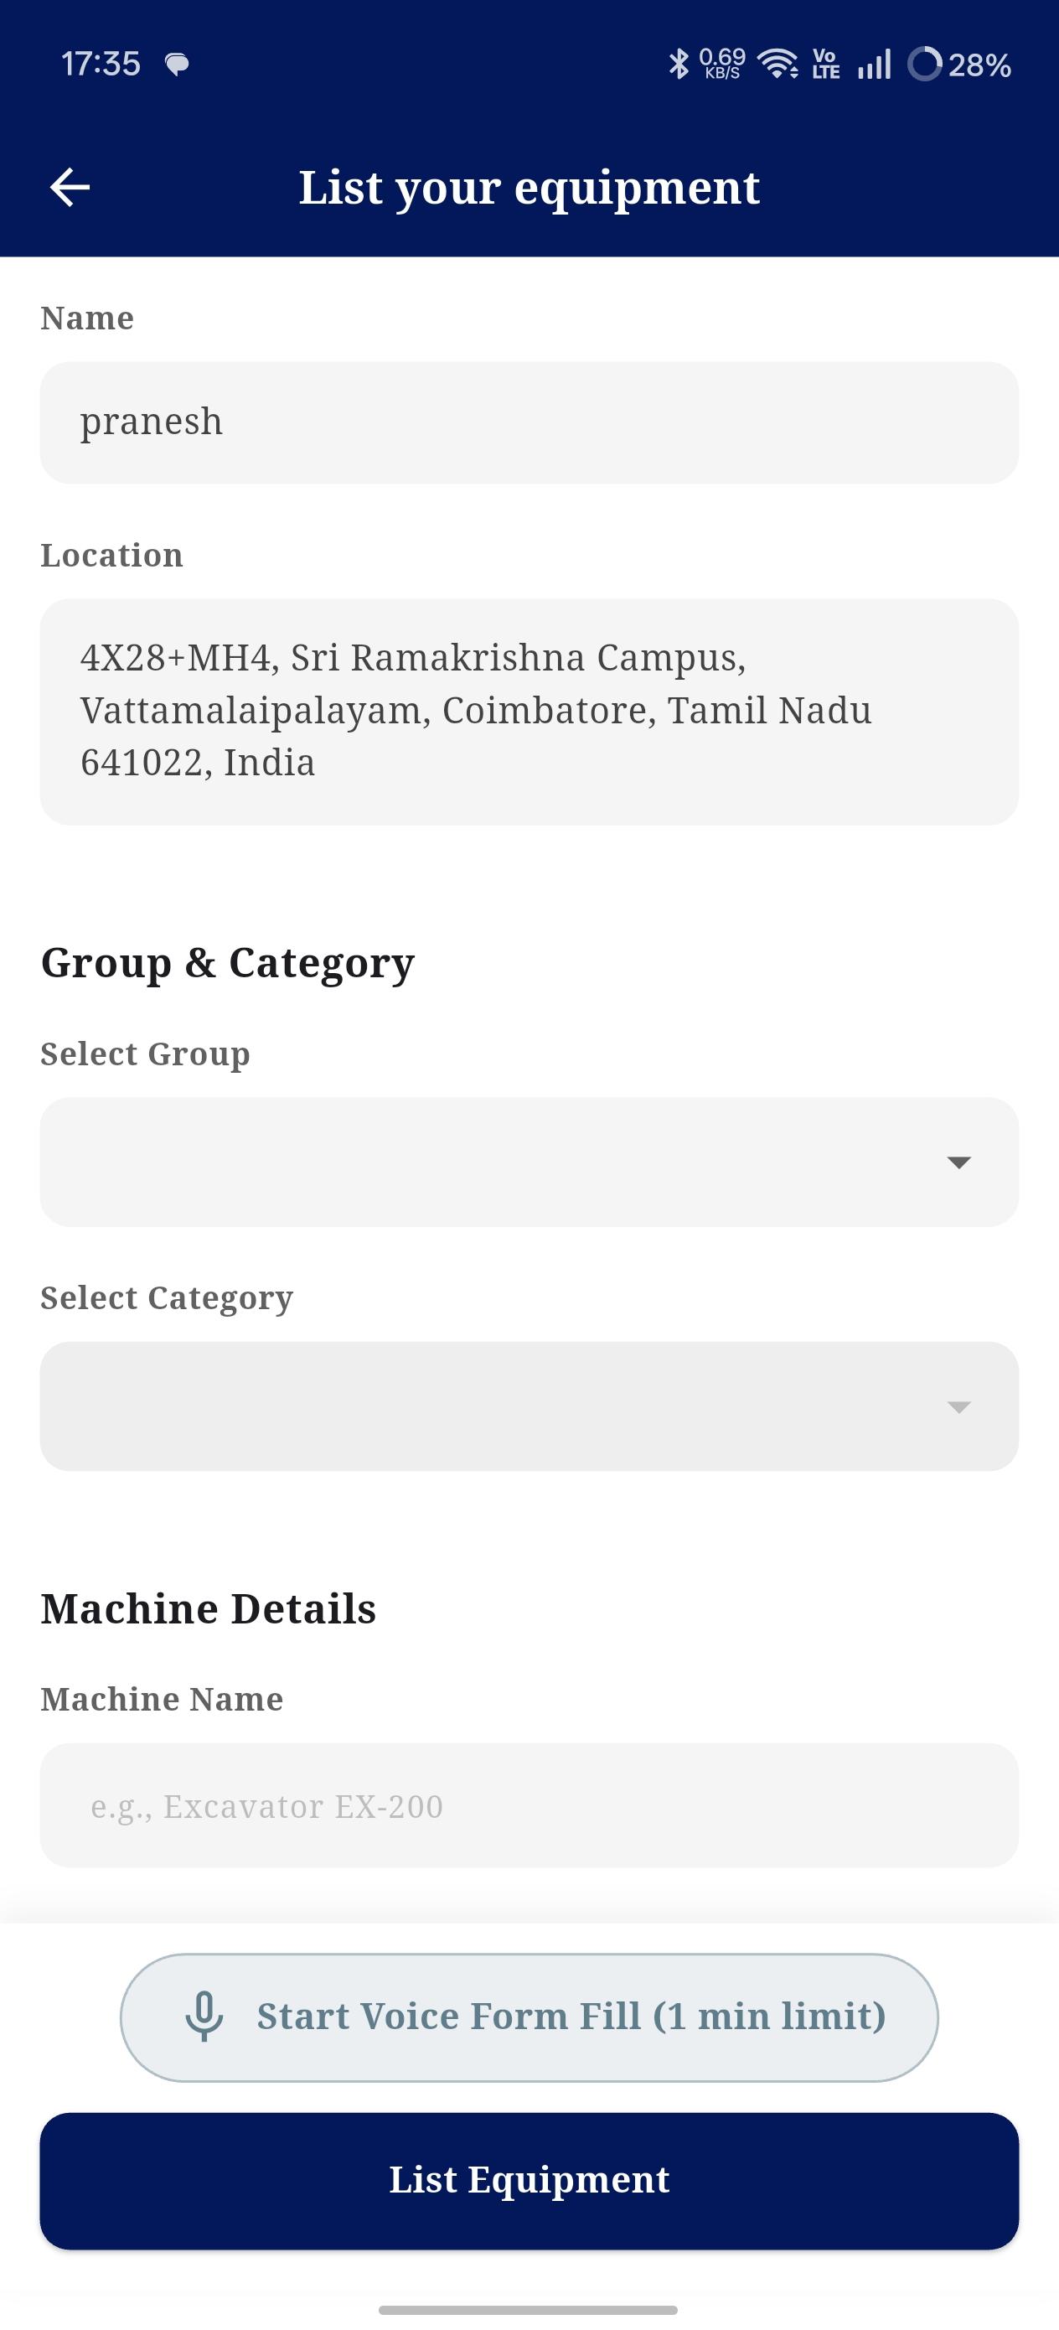This screenshot has width=1059, height=2330.
Task: Tap the back arrow icon
Action: pos(70,187)
